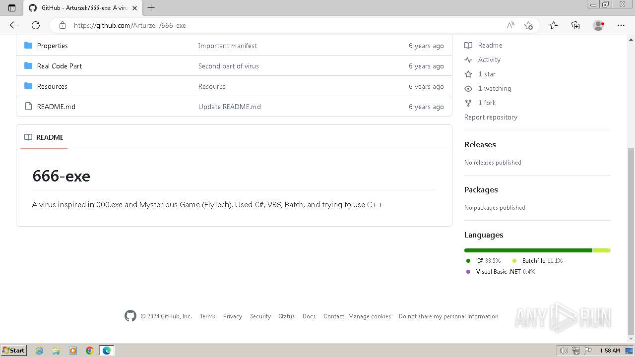The image size is (635, 357).
Task: Click Report repository link
Action: pos(491,117)
